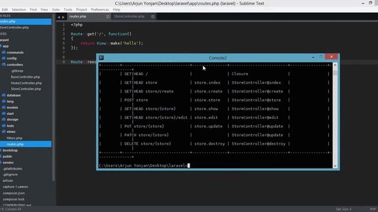The height and width of the screenshot is (212, 378).
Task: Go to next tab arrow
Action: 63,17
